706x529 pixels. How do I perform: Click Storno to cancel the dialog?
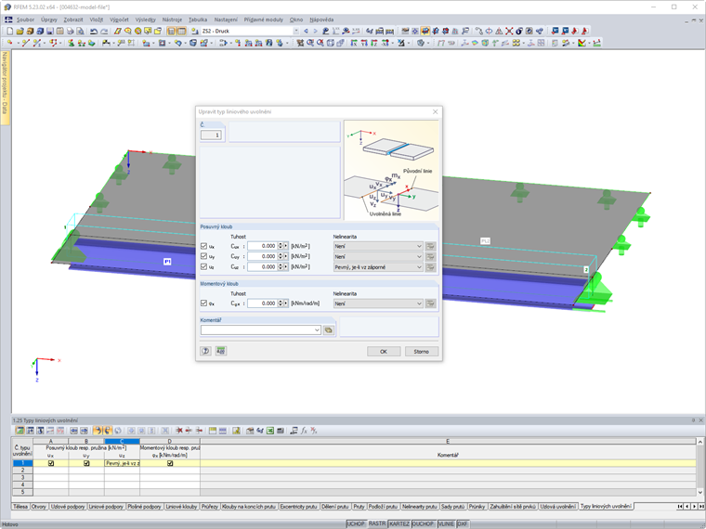coord(422,352)
